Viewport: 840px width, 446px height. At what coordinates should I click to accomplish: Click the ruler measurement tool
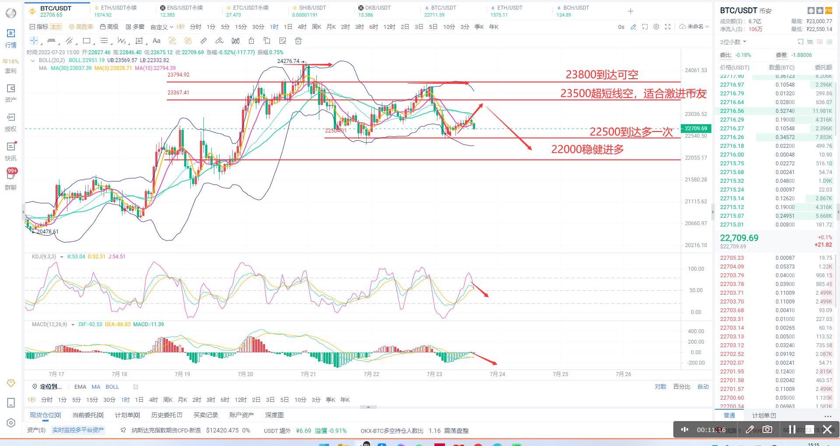203,41
